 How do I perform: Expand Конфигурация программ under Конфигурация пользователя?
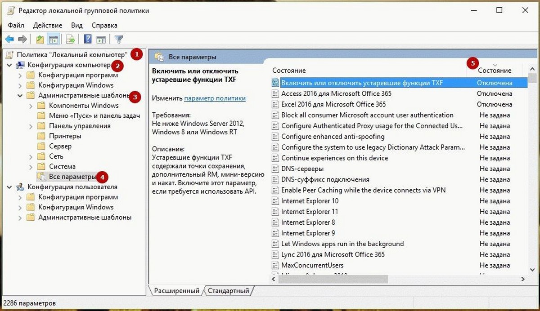coord(20,197)
